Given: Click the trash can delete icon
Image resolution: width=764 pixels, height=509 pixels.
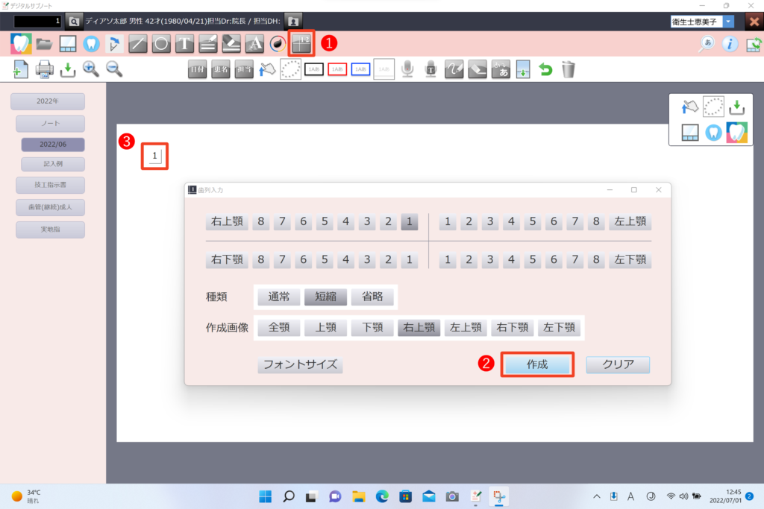Looking at the screenshot, I should coord(569,69).
